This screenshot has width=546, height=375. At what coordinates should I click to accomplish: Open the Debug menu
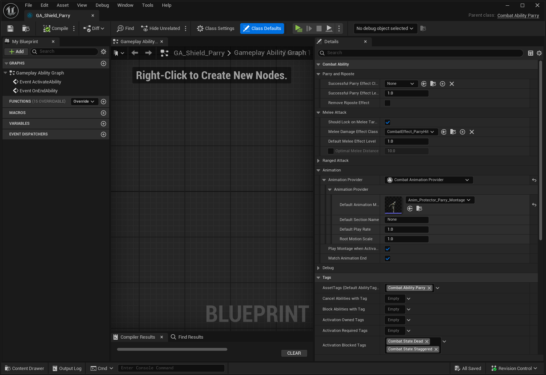[x=102, y=5]
